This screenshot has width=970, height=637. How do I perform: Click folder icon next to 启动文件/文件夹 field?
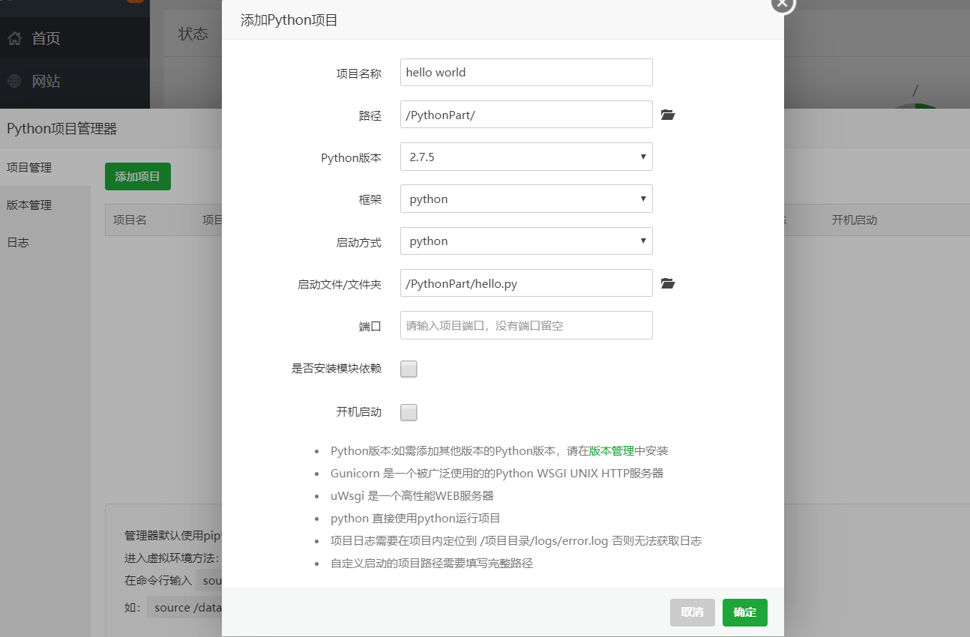[x=668, y=283]
